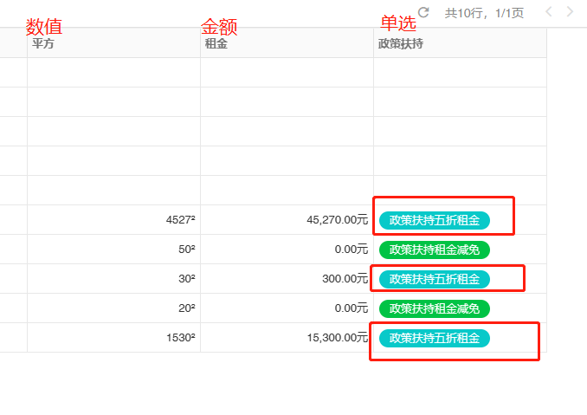The image size is (587, 415).
Task: Go to the previous page arrow
Action: pyautogui.click(x=548, y=12)
